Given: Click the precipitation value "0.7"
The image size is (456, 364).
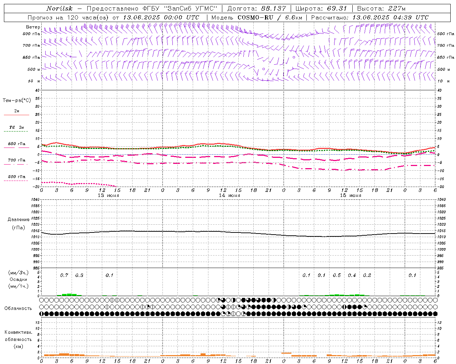Looking at the screenshot, I should [x=64, y=275].
